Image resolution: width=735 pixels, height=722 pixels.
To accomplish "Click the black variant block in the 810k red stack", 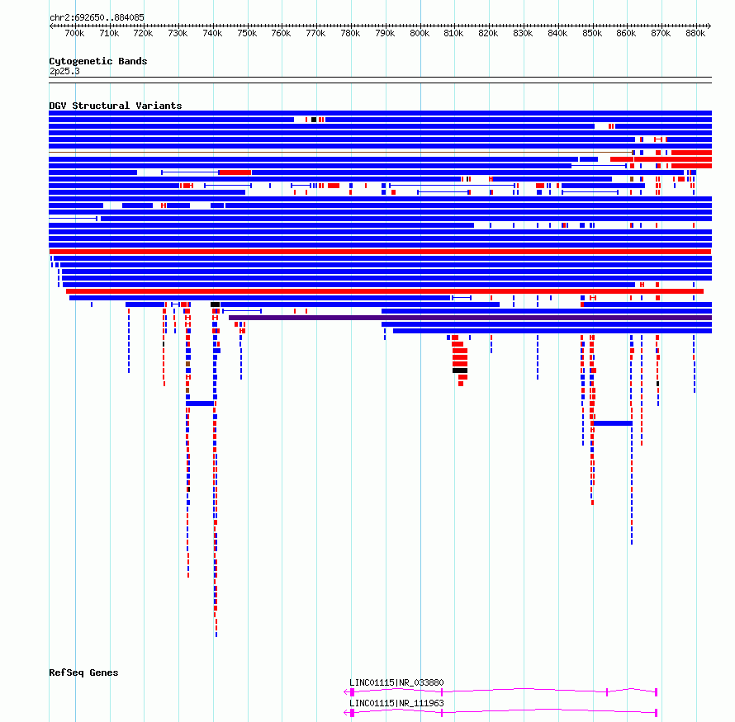I will click(460, 370).
